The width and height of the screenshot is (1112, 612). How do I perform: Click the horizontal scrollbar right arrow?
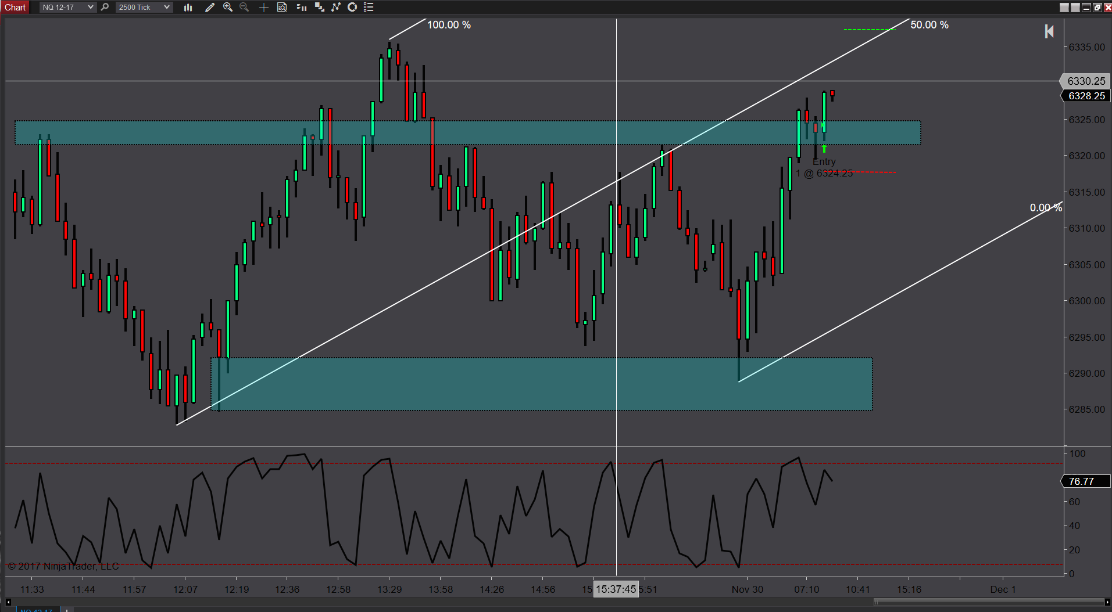1107,602
